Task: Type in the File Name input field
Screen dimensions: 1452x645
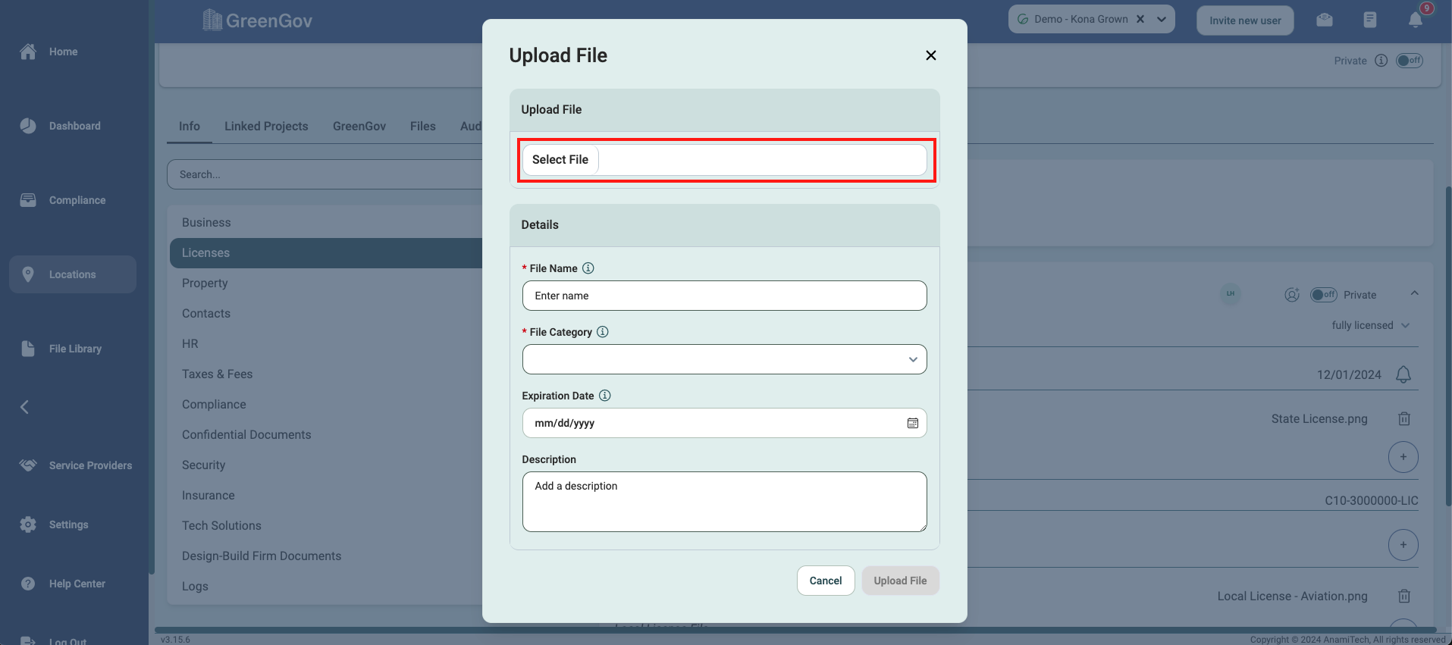Action: coord(724,296)
